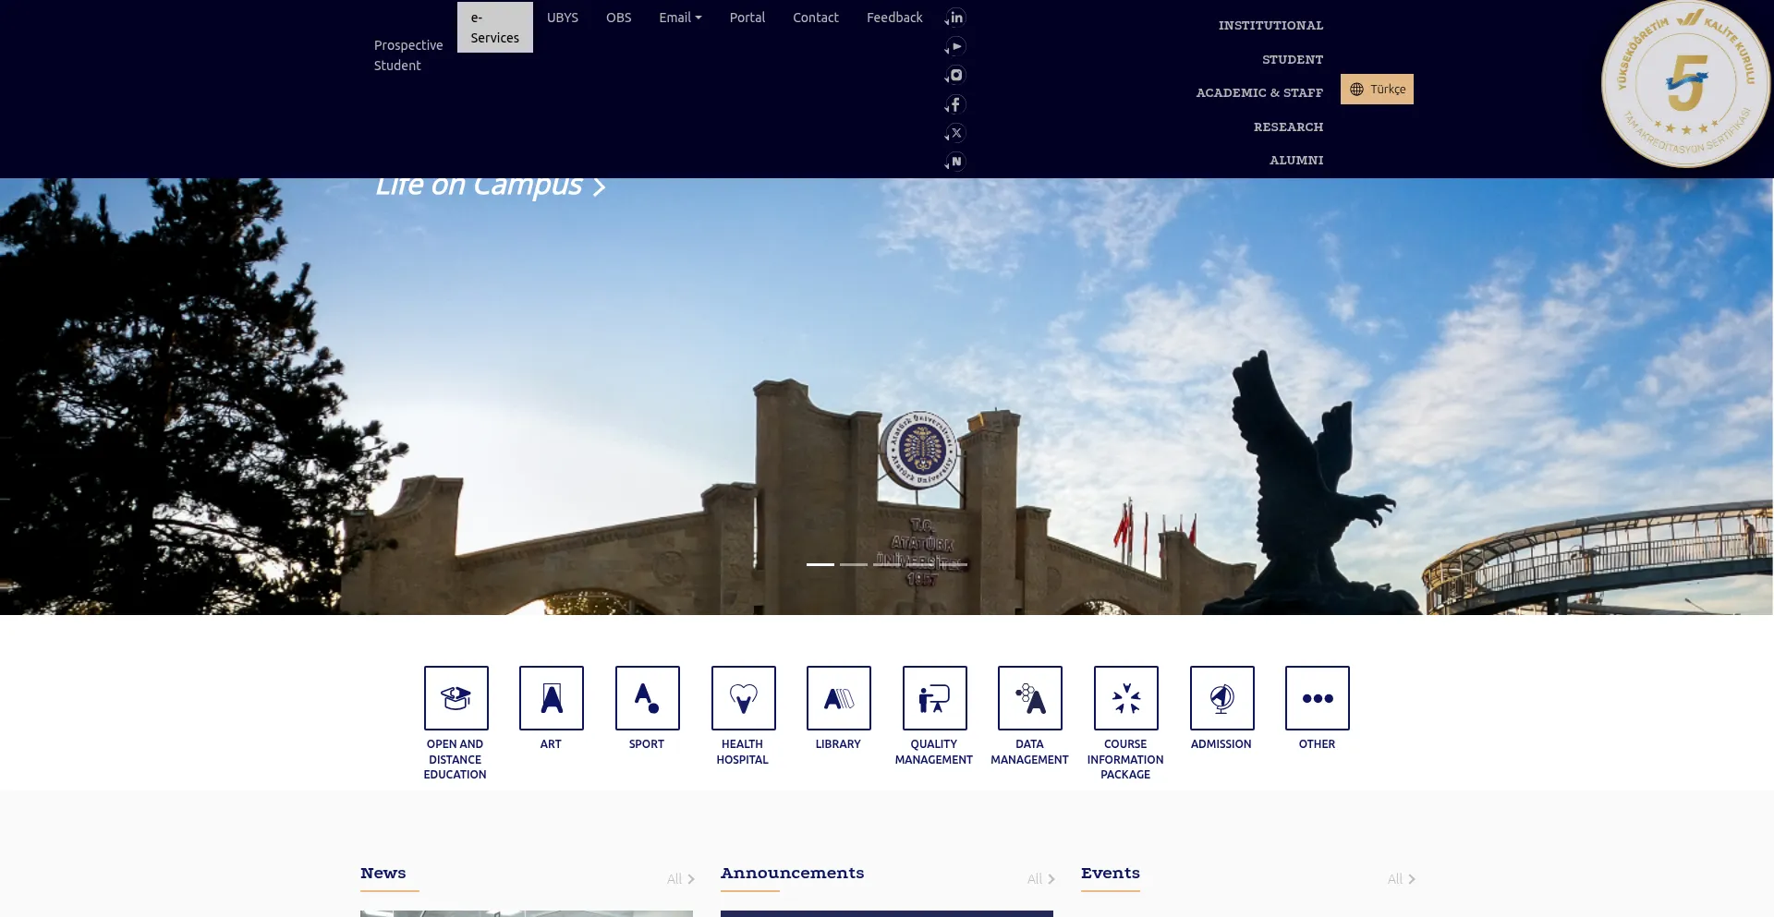Viewport: 1774px width, 917px height.
Task: Open the YouTube social icon
Action: pos(956,46)
